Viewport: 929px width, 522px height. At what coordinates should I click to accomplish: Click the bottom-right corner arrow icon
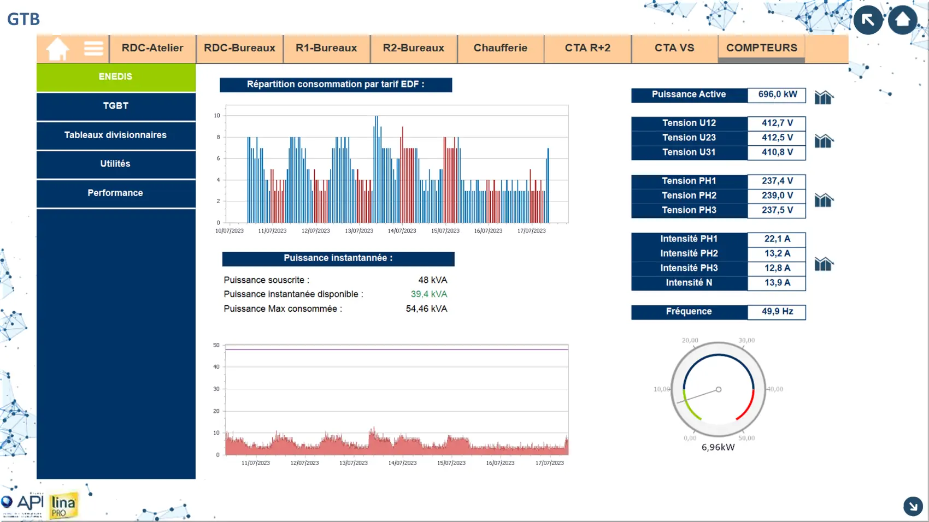(x=913, y=506)
